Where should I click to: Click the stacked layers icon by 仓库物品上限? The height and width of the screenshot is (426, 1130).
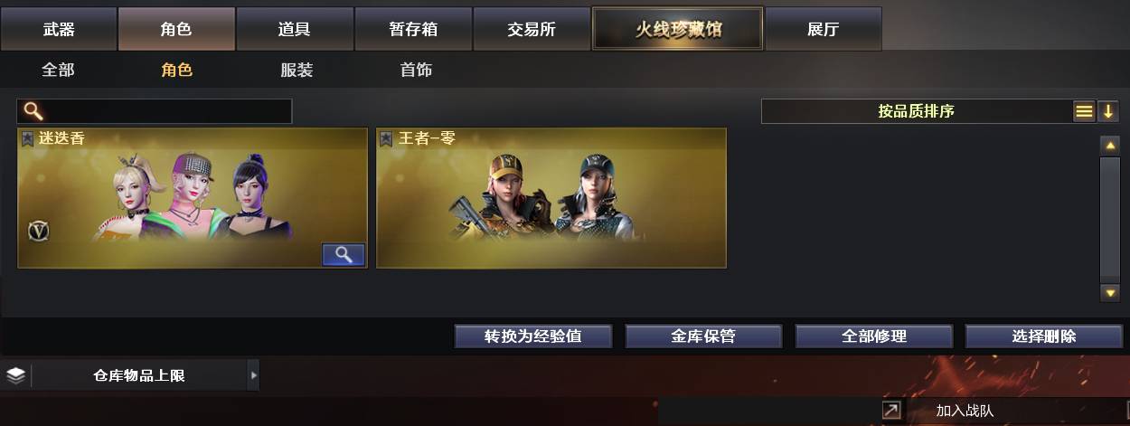tap(15, 375)
